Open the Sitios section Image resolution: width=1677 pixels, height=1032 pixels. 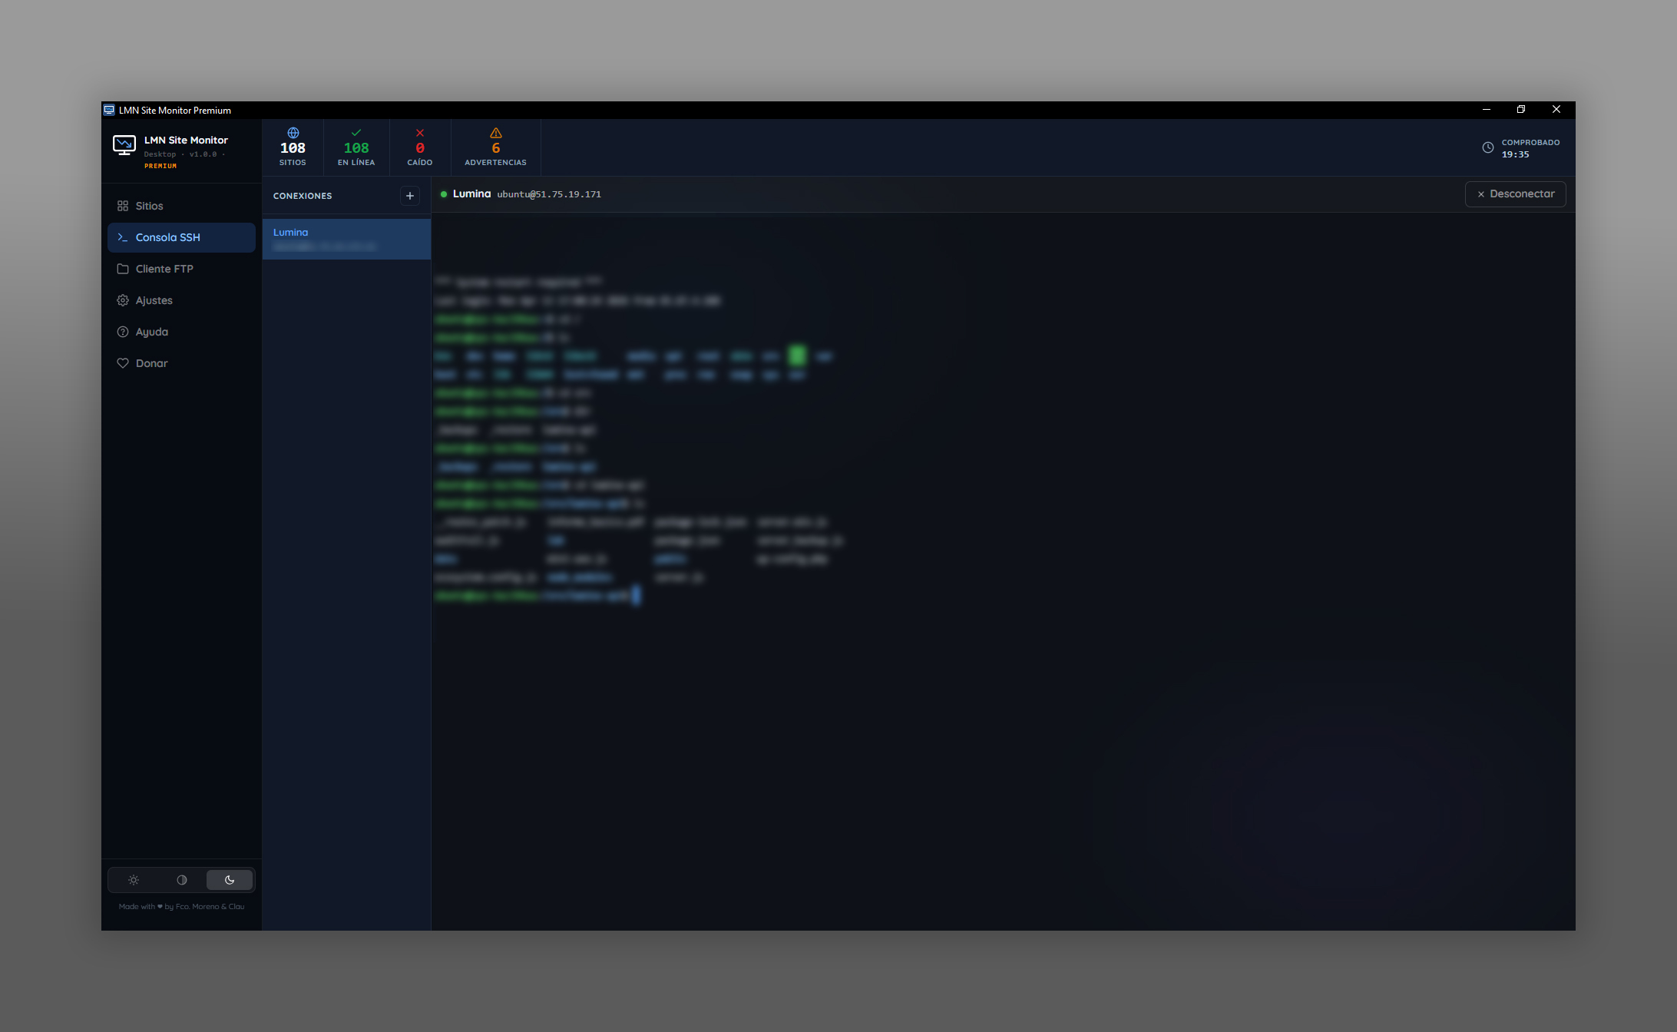coord(150,206)
